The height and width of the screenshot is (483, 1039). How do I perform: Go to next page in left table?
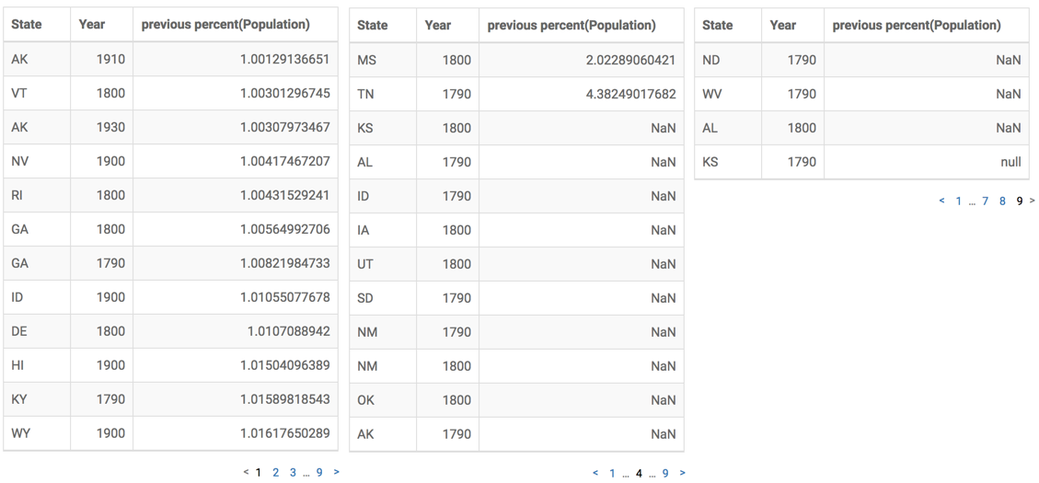[336, 472]
